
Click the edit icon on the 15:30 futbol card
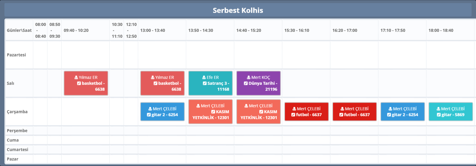coord(293,115)
